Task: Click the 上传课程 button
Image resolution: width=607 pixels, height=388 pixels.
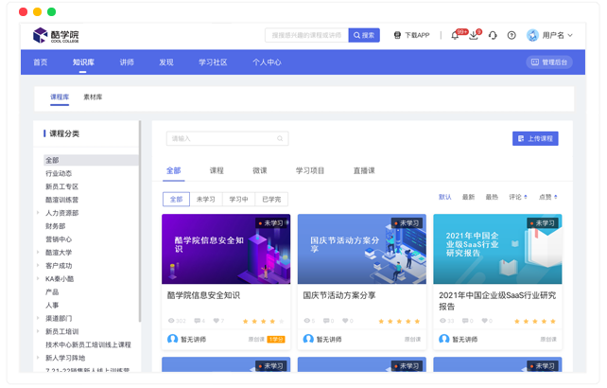Action: click(535, 138)
